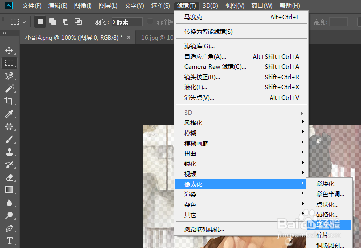361x248 pixels.
Task: Select the Patch healing tool
Action: (9, 126)
